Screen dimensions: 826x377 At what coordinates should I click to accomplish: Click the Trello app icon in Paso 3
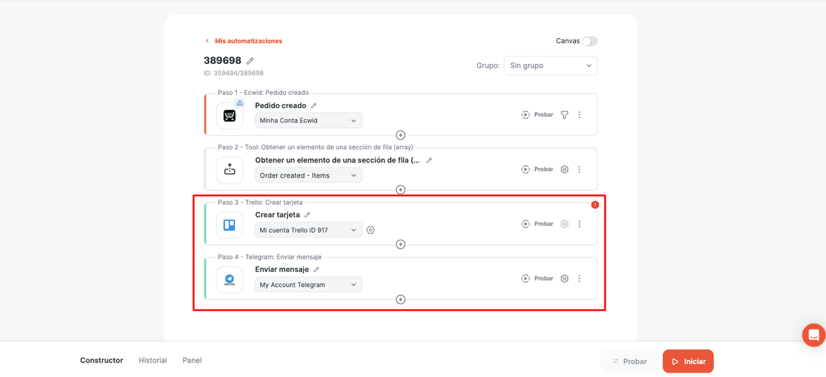coord(230,225)
